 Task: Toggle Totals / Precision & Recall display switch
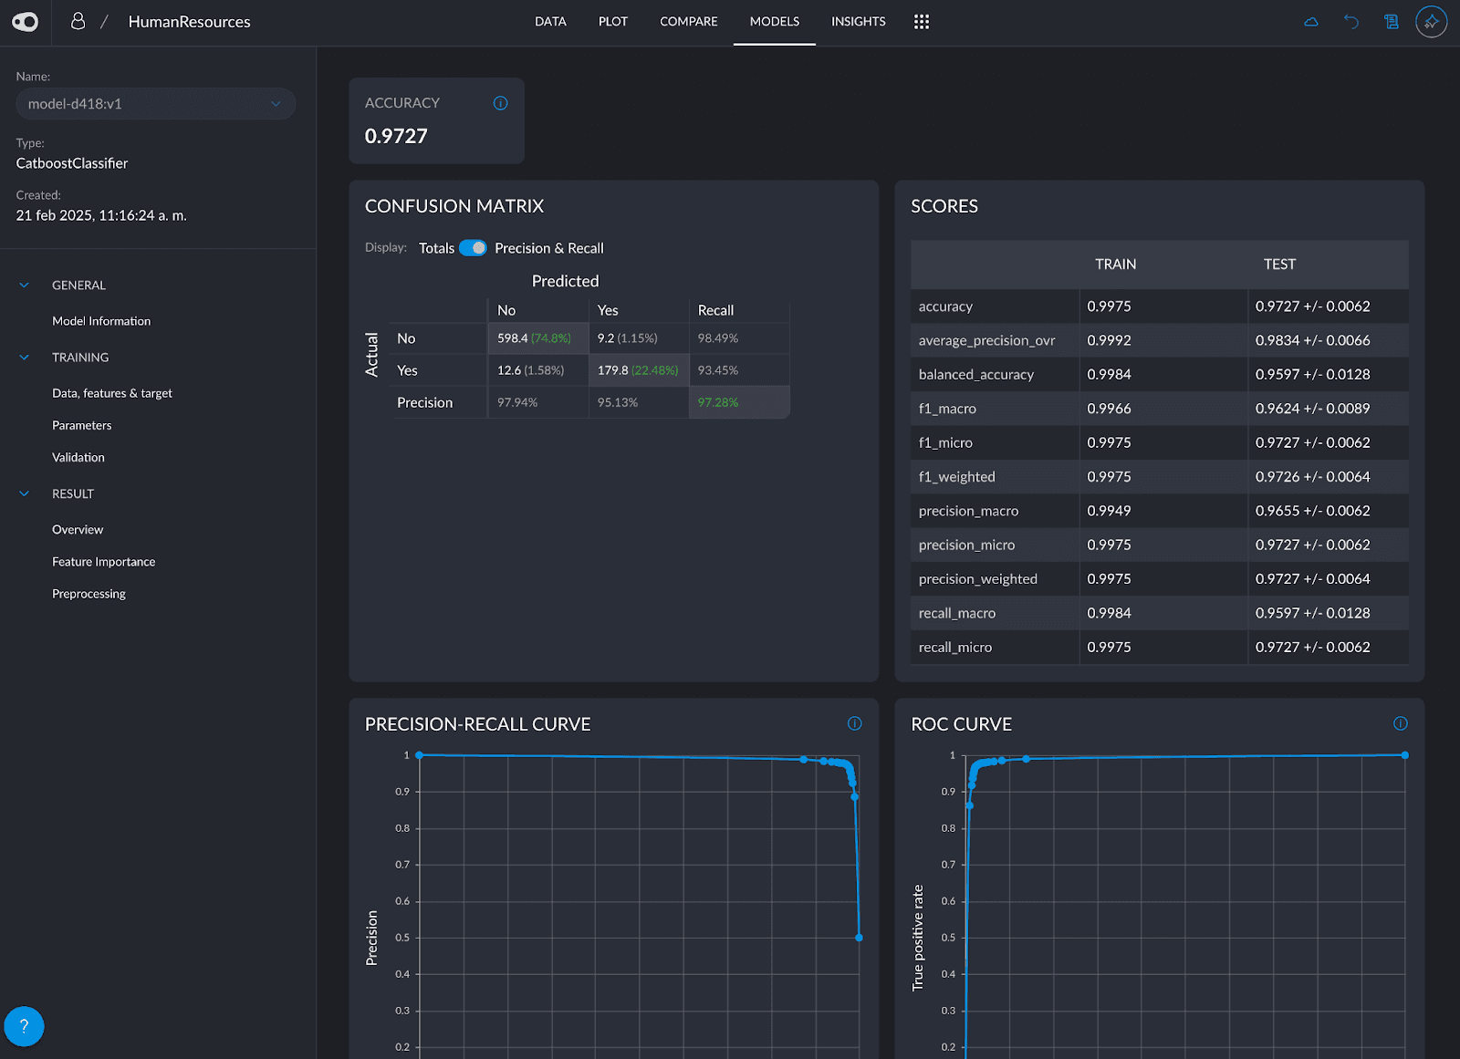coord(473,248)
